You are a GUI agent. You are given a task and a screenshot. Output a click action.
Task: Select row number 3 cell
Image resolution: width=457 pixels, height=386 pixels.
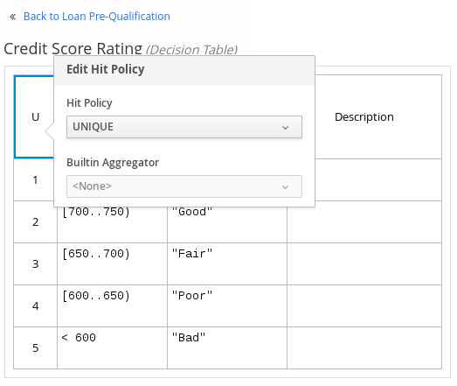(x=35, y=264)
